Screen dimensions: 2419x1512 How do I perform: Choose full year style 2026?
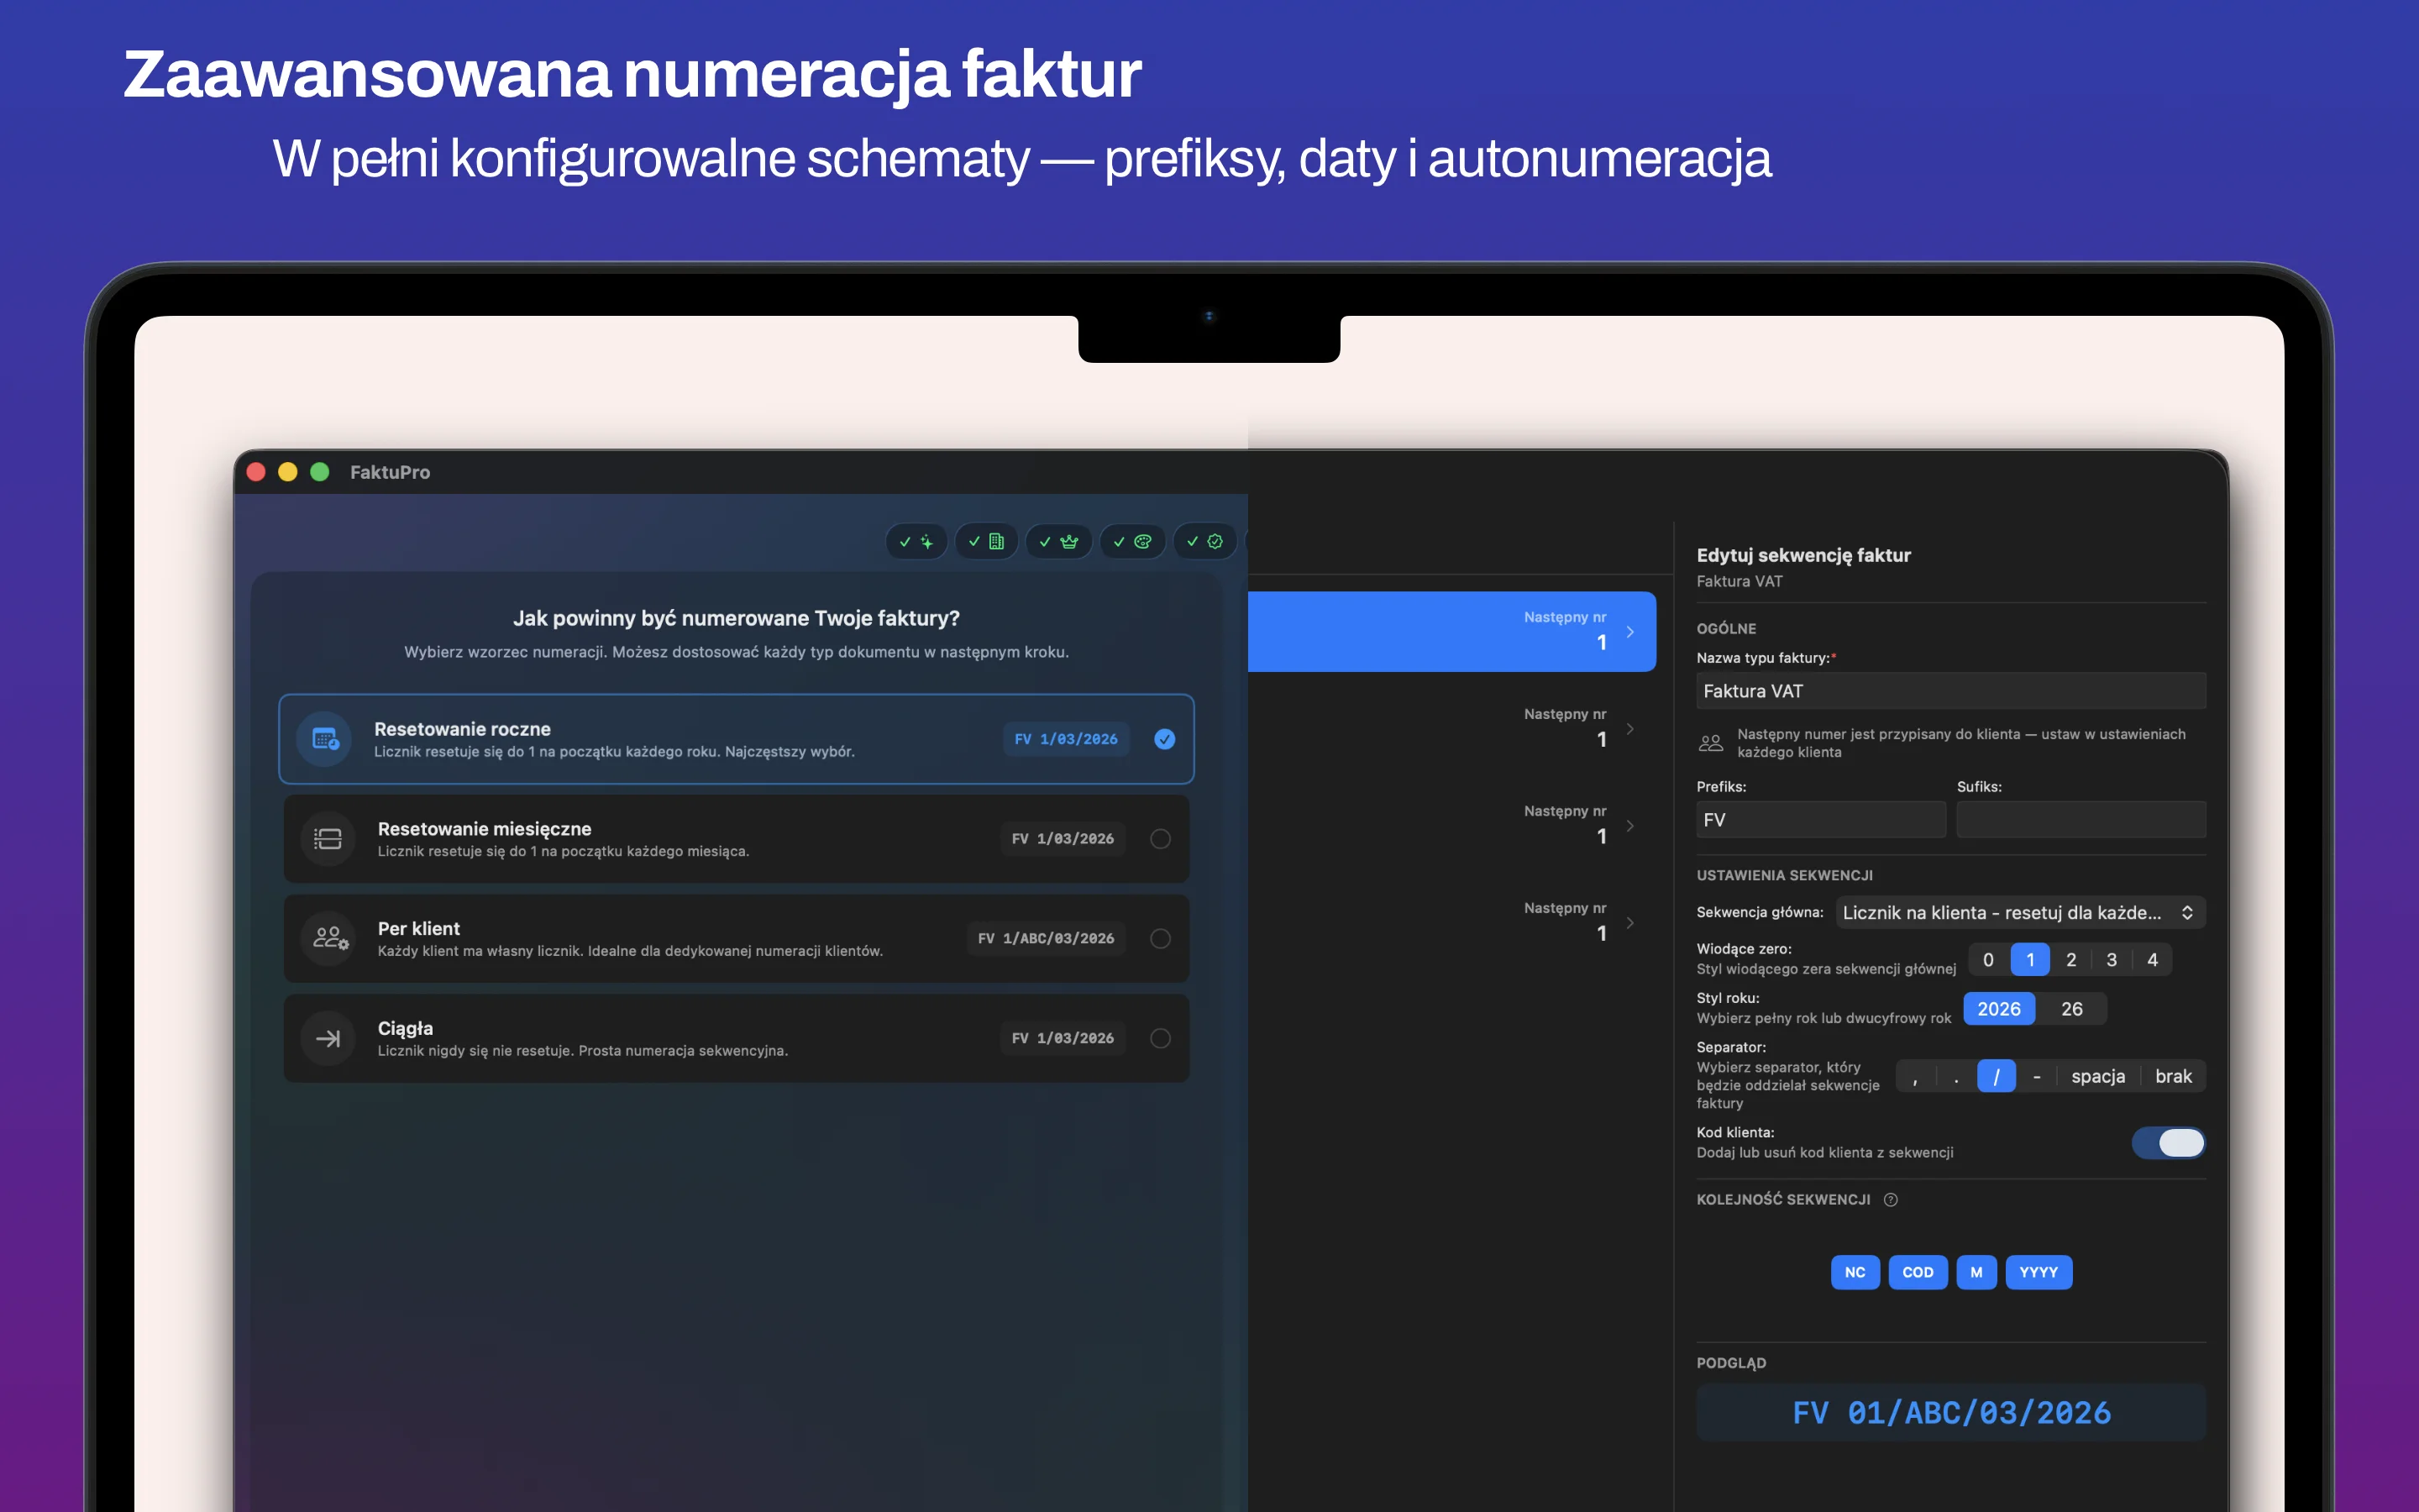[1999, 1009]
